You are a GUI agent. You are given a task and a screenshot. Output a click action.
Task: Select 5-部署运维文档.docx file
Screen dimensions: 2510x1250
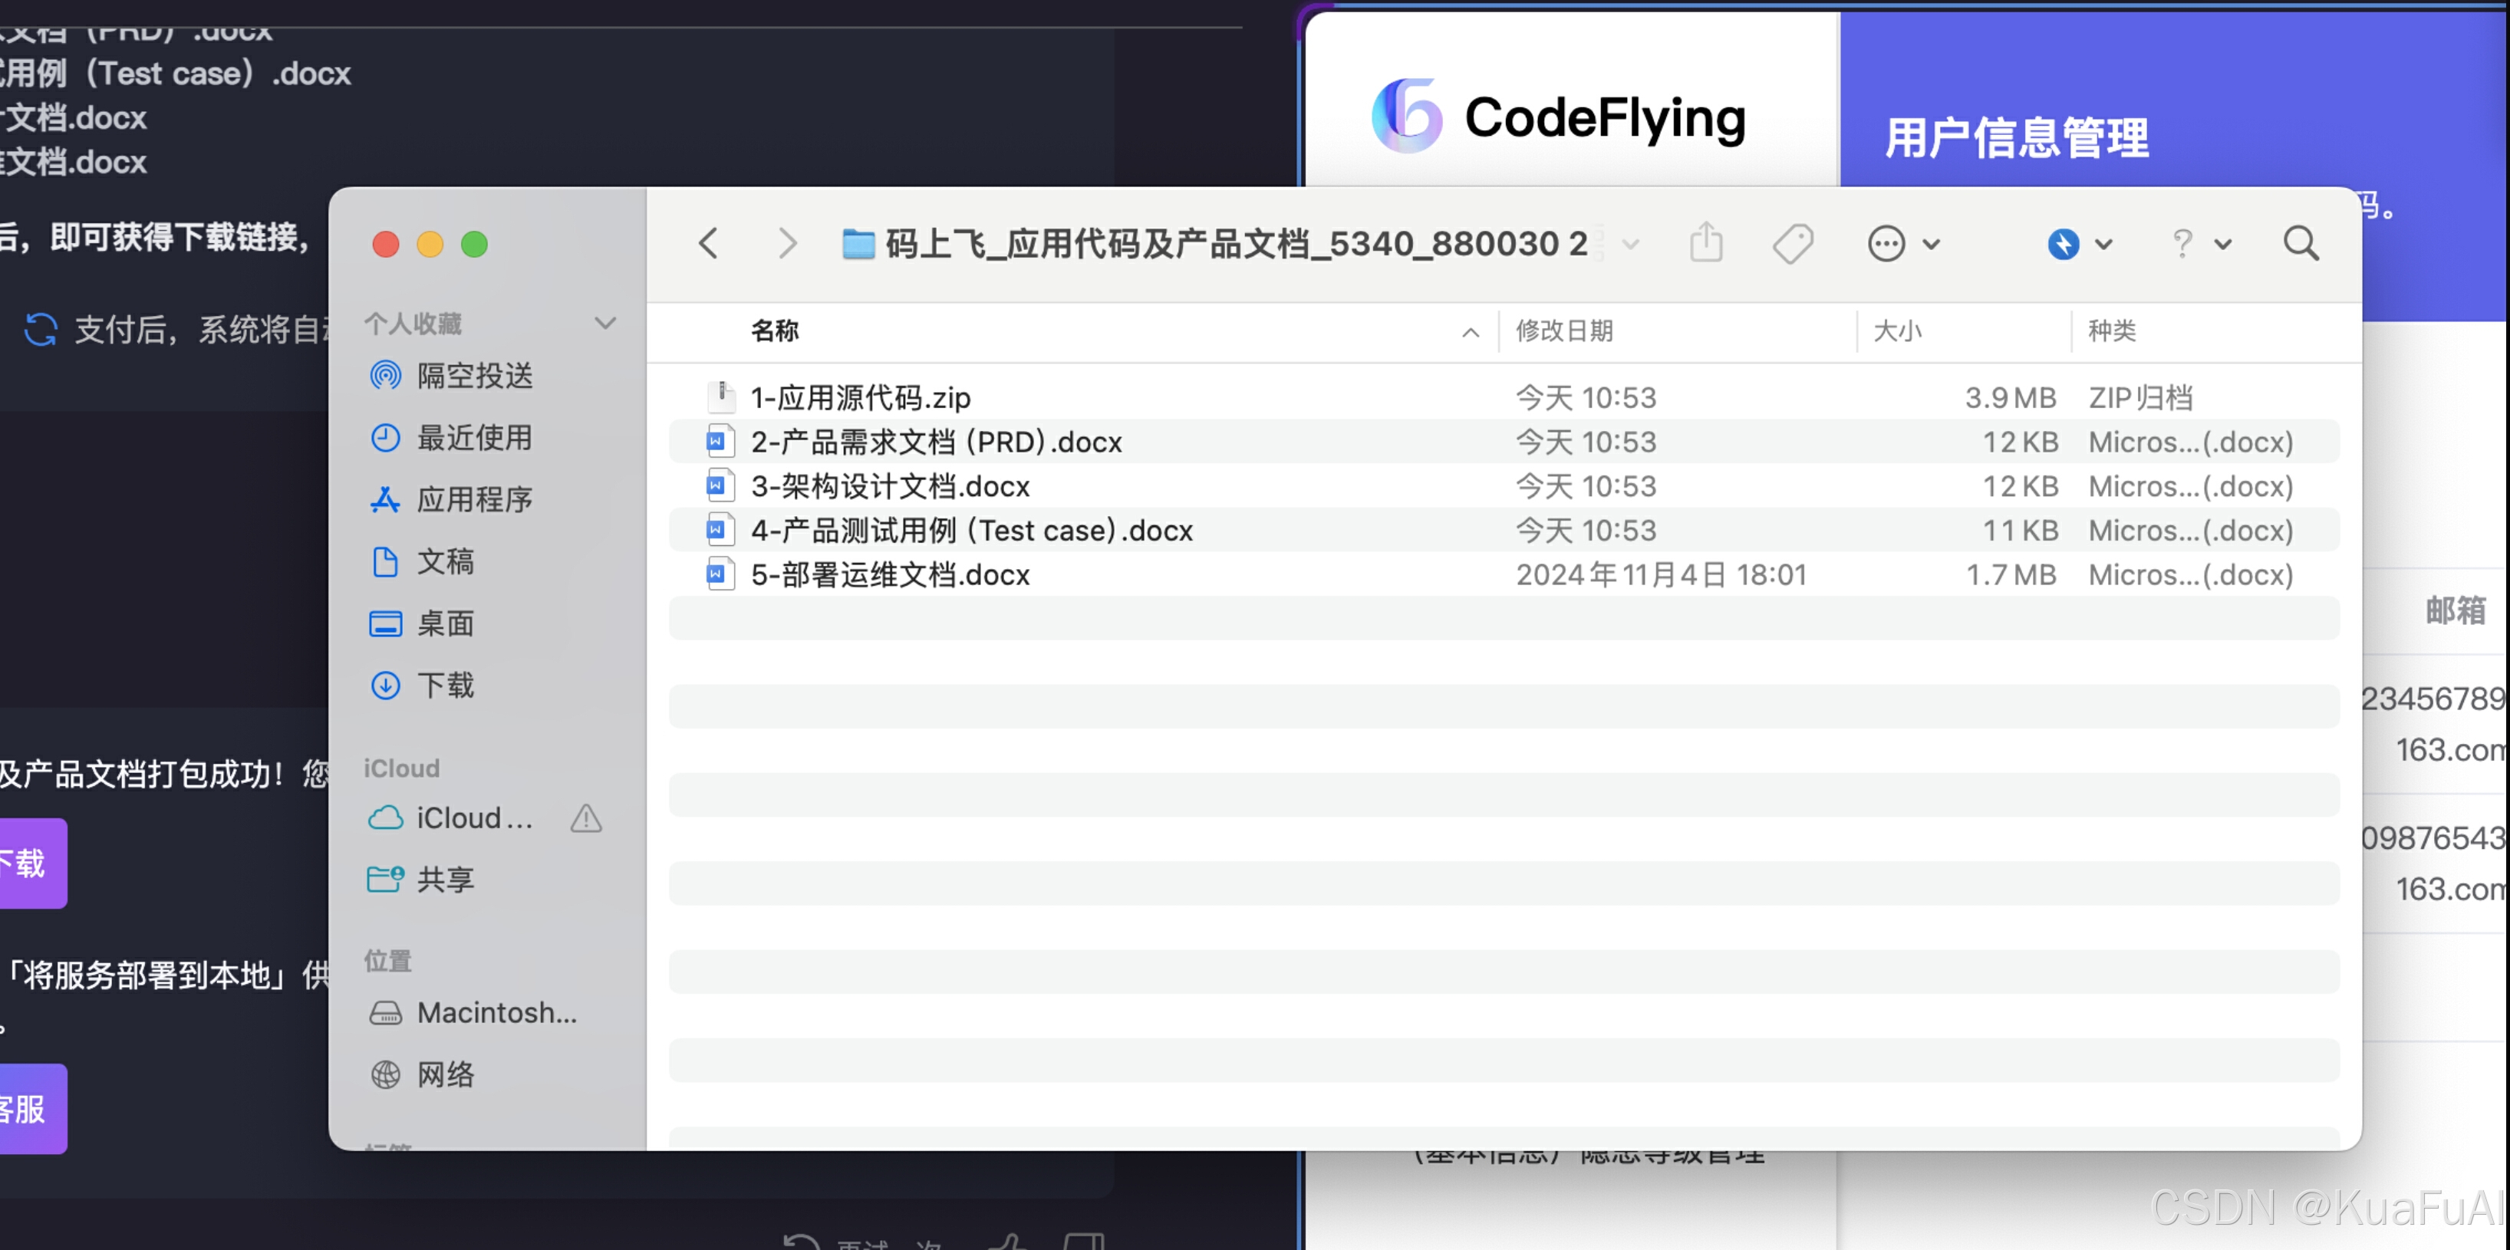(890, 575)
